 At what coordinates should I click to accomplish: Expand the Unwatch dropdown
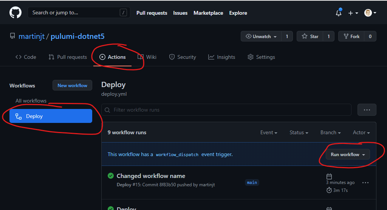point(261,36)
